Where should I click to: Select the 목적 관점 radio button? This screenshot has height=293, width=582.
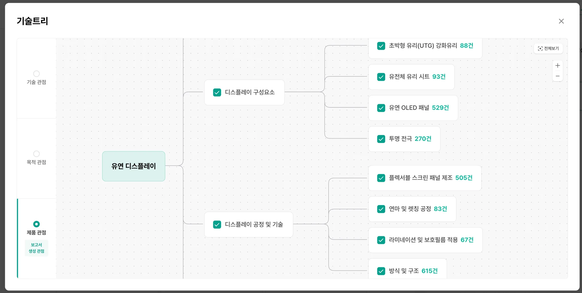[x=36, y=154]
